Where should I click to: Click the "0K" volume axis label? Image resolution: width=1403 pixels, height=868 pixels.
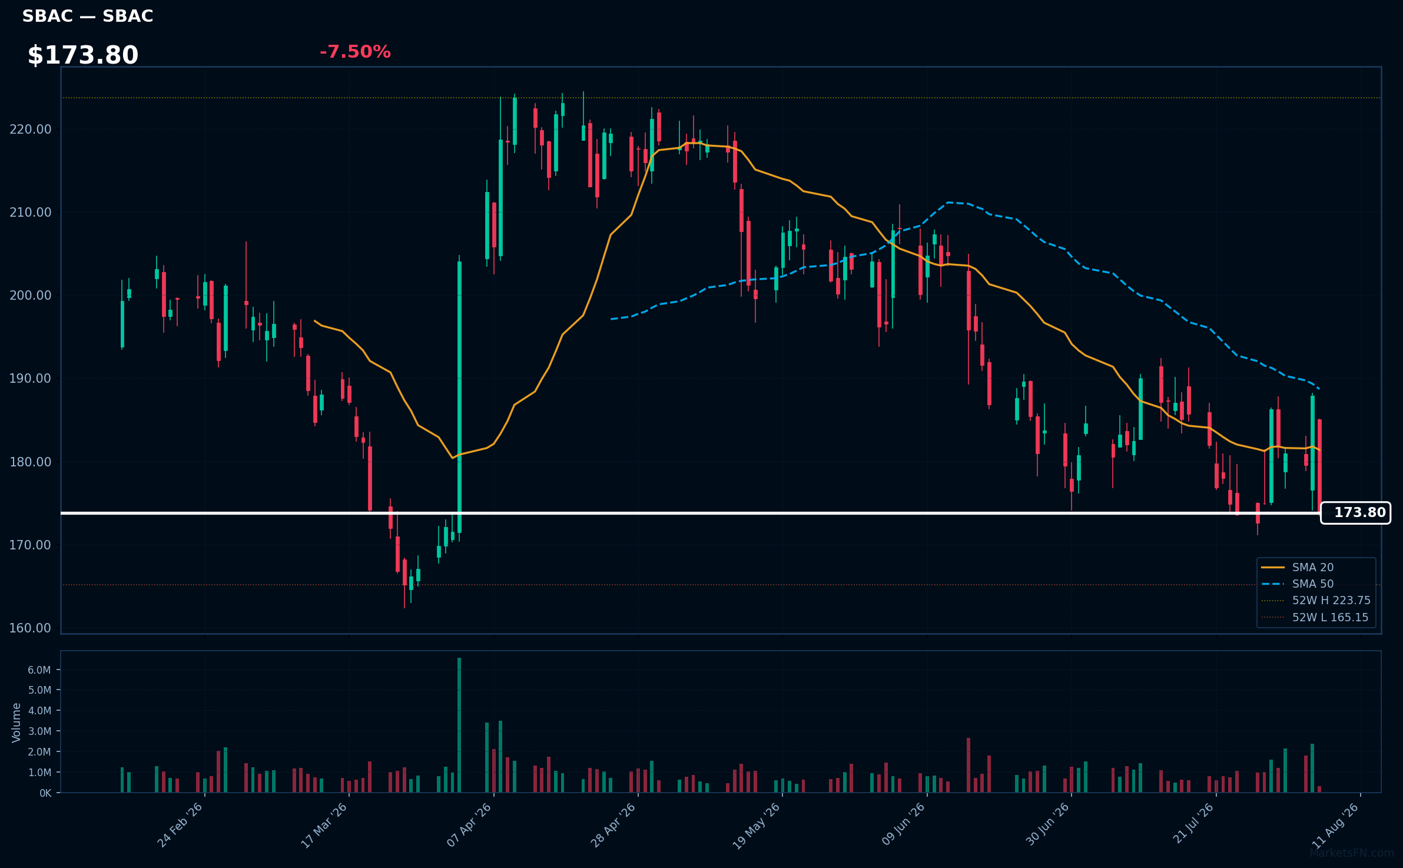[45, 793]
